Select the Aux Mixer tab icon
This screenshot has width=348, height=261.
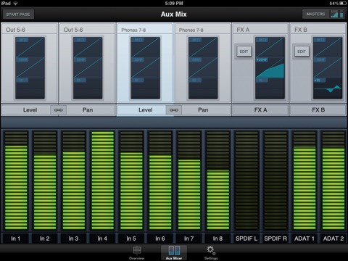point(174,253)
